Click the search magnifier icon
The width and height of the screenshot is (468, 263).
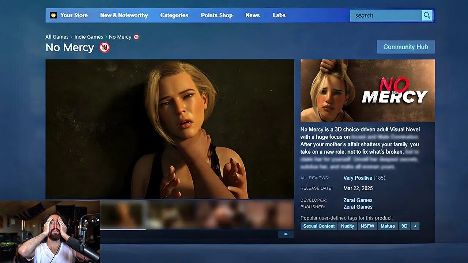click(x=427, y=15)
